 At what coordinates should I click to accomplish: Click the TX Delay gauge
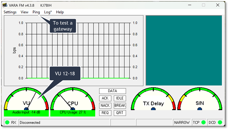[x=153, y=101]
